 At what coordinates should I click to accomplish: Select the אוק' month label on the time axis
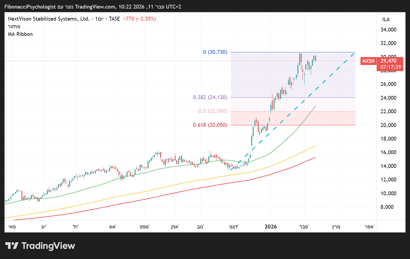[175, 227]
